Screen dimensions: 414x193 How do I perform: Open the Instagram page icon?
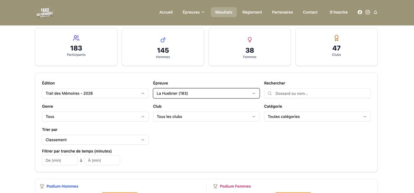click(368, 12)
